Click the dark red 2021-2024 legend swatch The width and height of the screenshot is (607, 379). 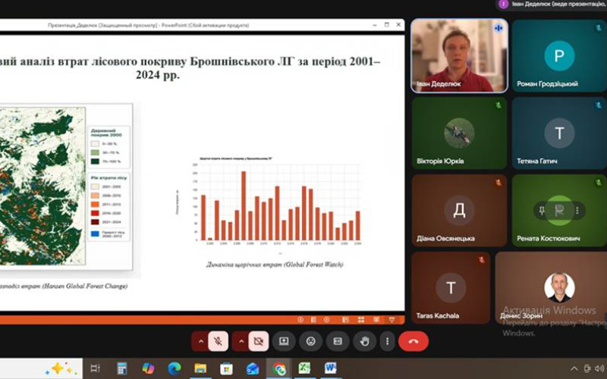click(95, 222)
